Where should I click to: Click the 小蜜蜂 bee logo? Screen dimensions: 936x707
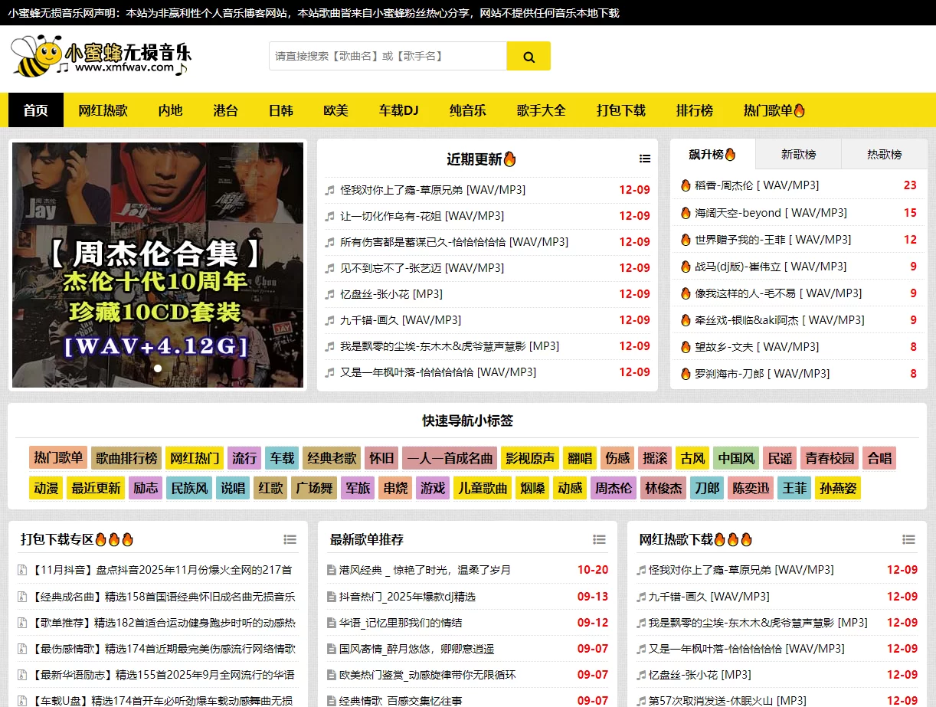(x=37, y=56)
